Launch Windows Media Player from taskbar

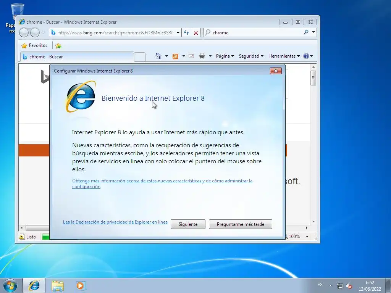[x=81, y=285]
